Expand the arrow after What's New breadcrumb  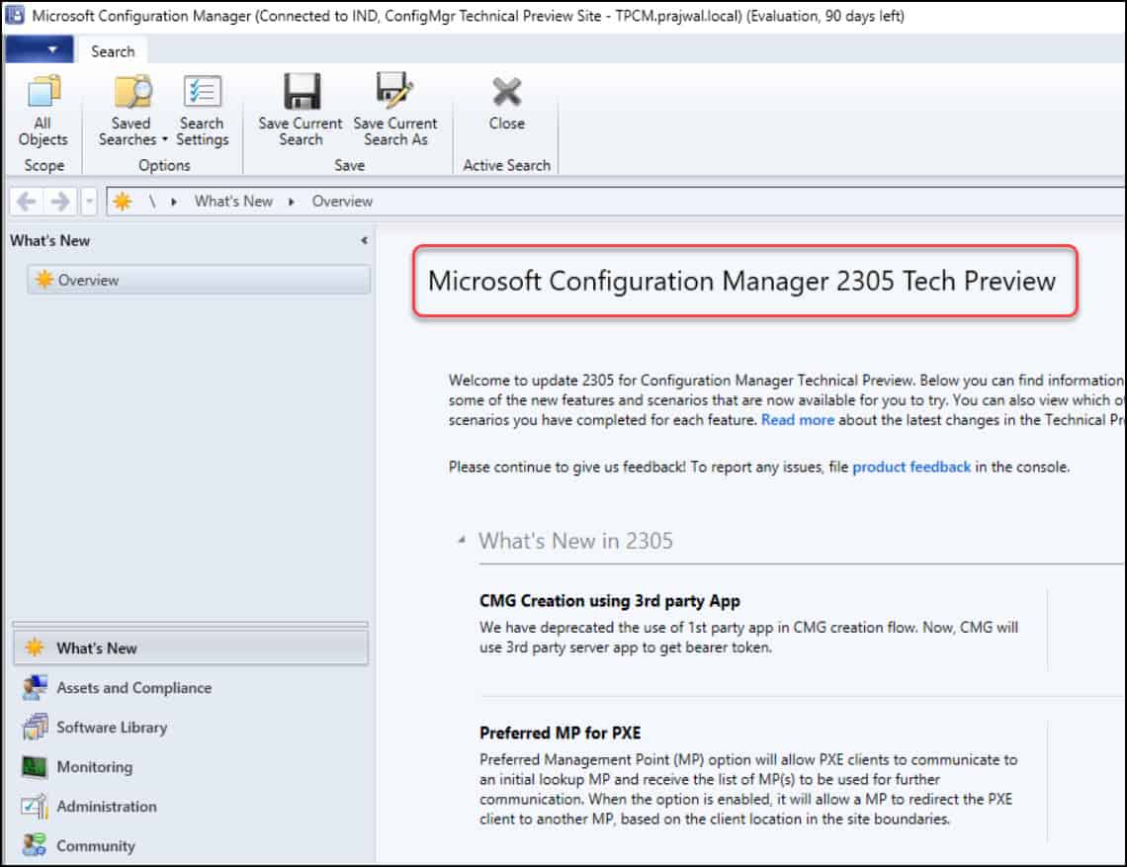click(x=291, y=202)
